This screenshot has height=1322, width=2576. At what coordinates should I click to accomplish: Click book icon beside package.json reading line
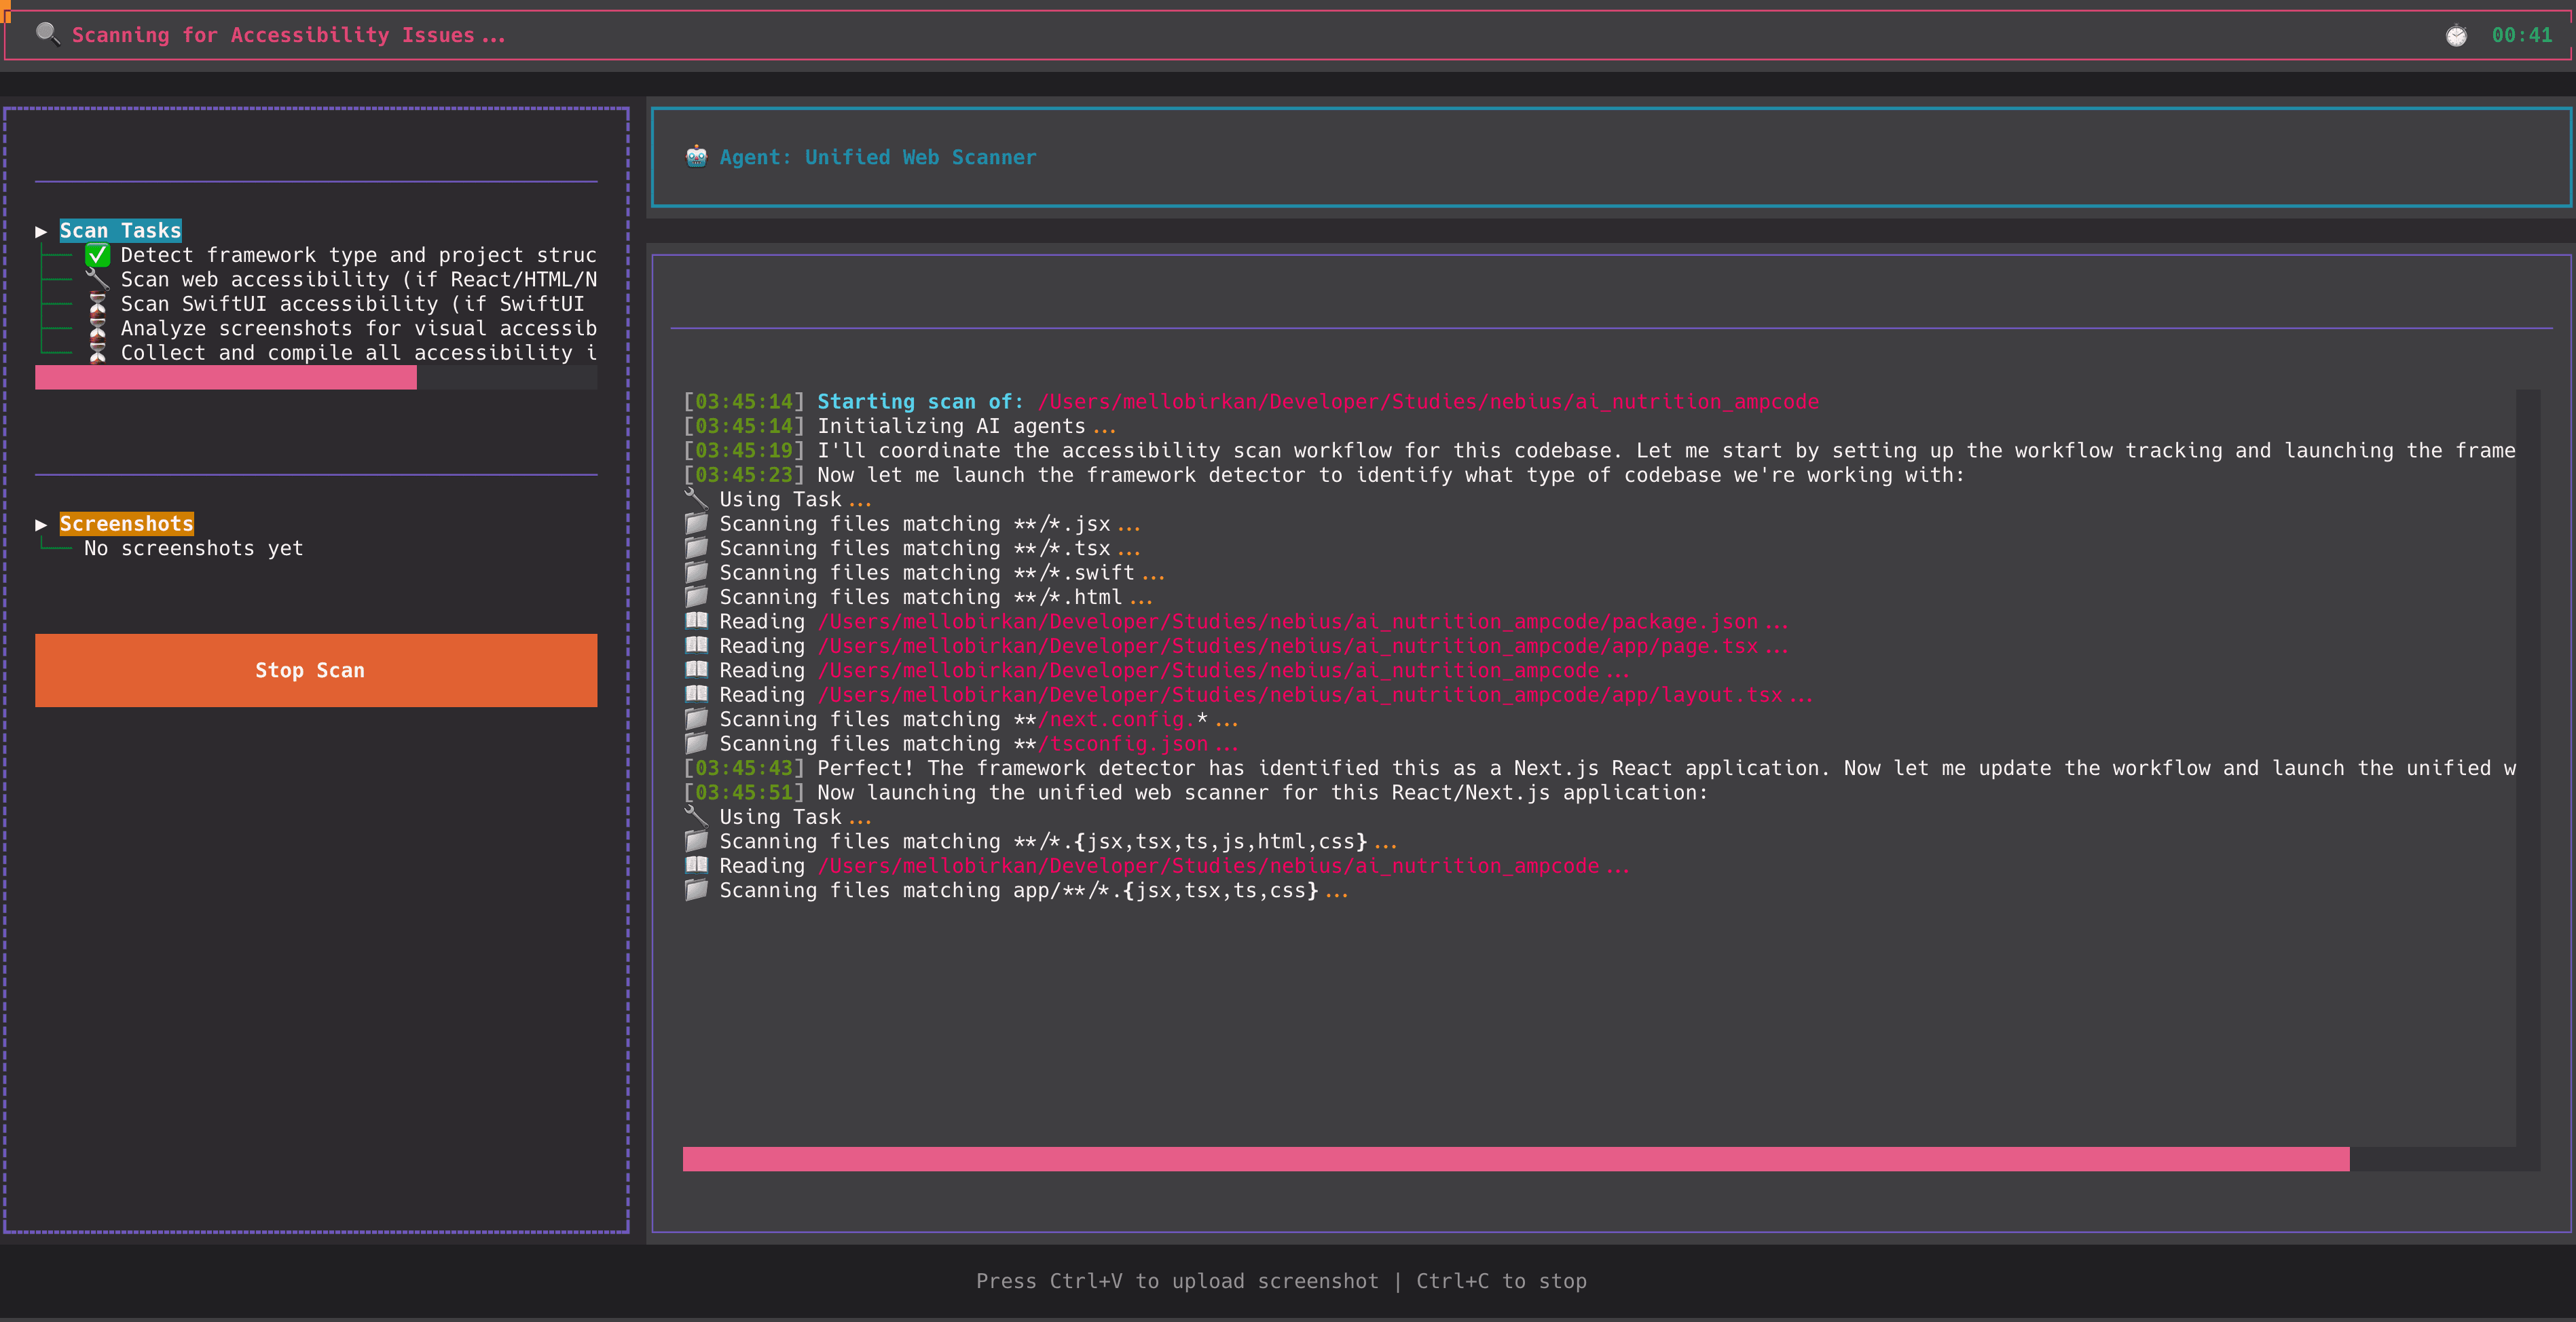coord(696,622)
